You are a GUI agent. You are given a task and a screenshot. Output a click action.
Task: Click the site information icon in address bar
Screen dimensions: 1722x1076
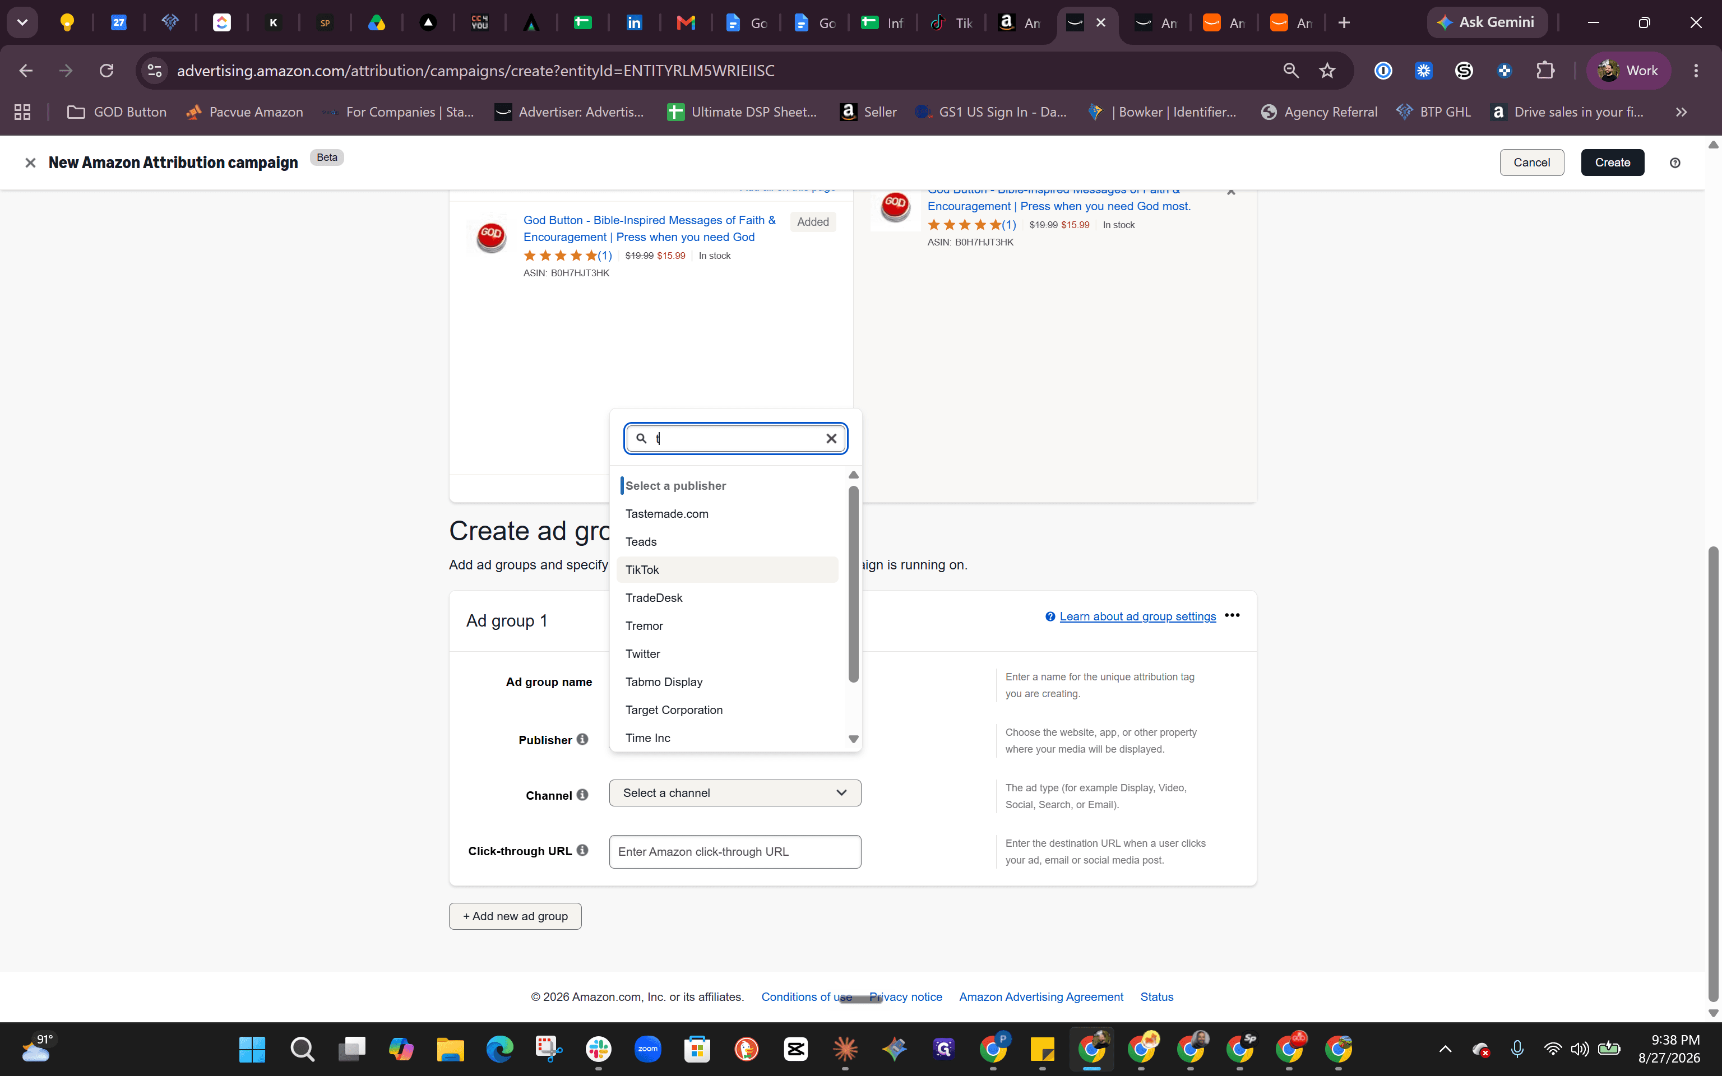pos(154,71)
